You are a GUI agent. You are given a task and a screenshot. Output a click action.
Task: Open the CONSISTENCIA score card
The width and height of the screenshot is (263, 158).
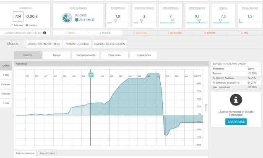pyautogui.click(x=171, y=16)
